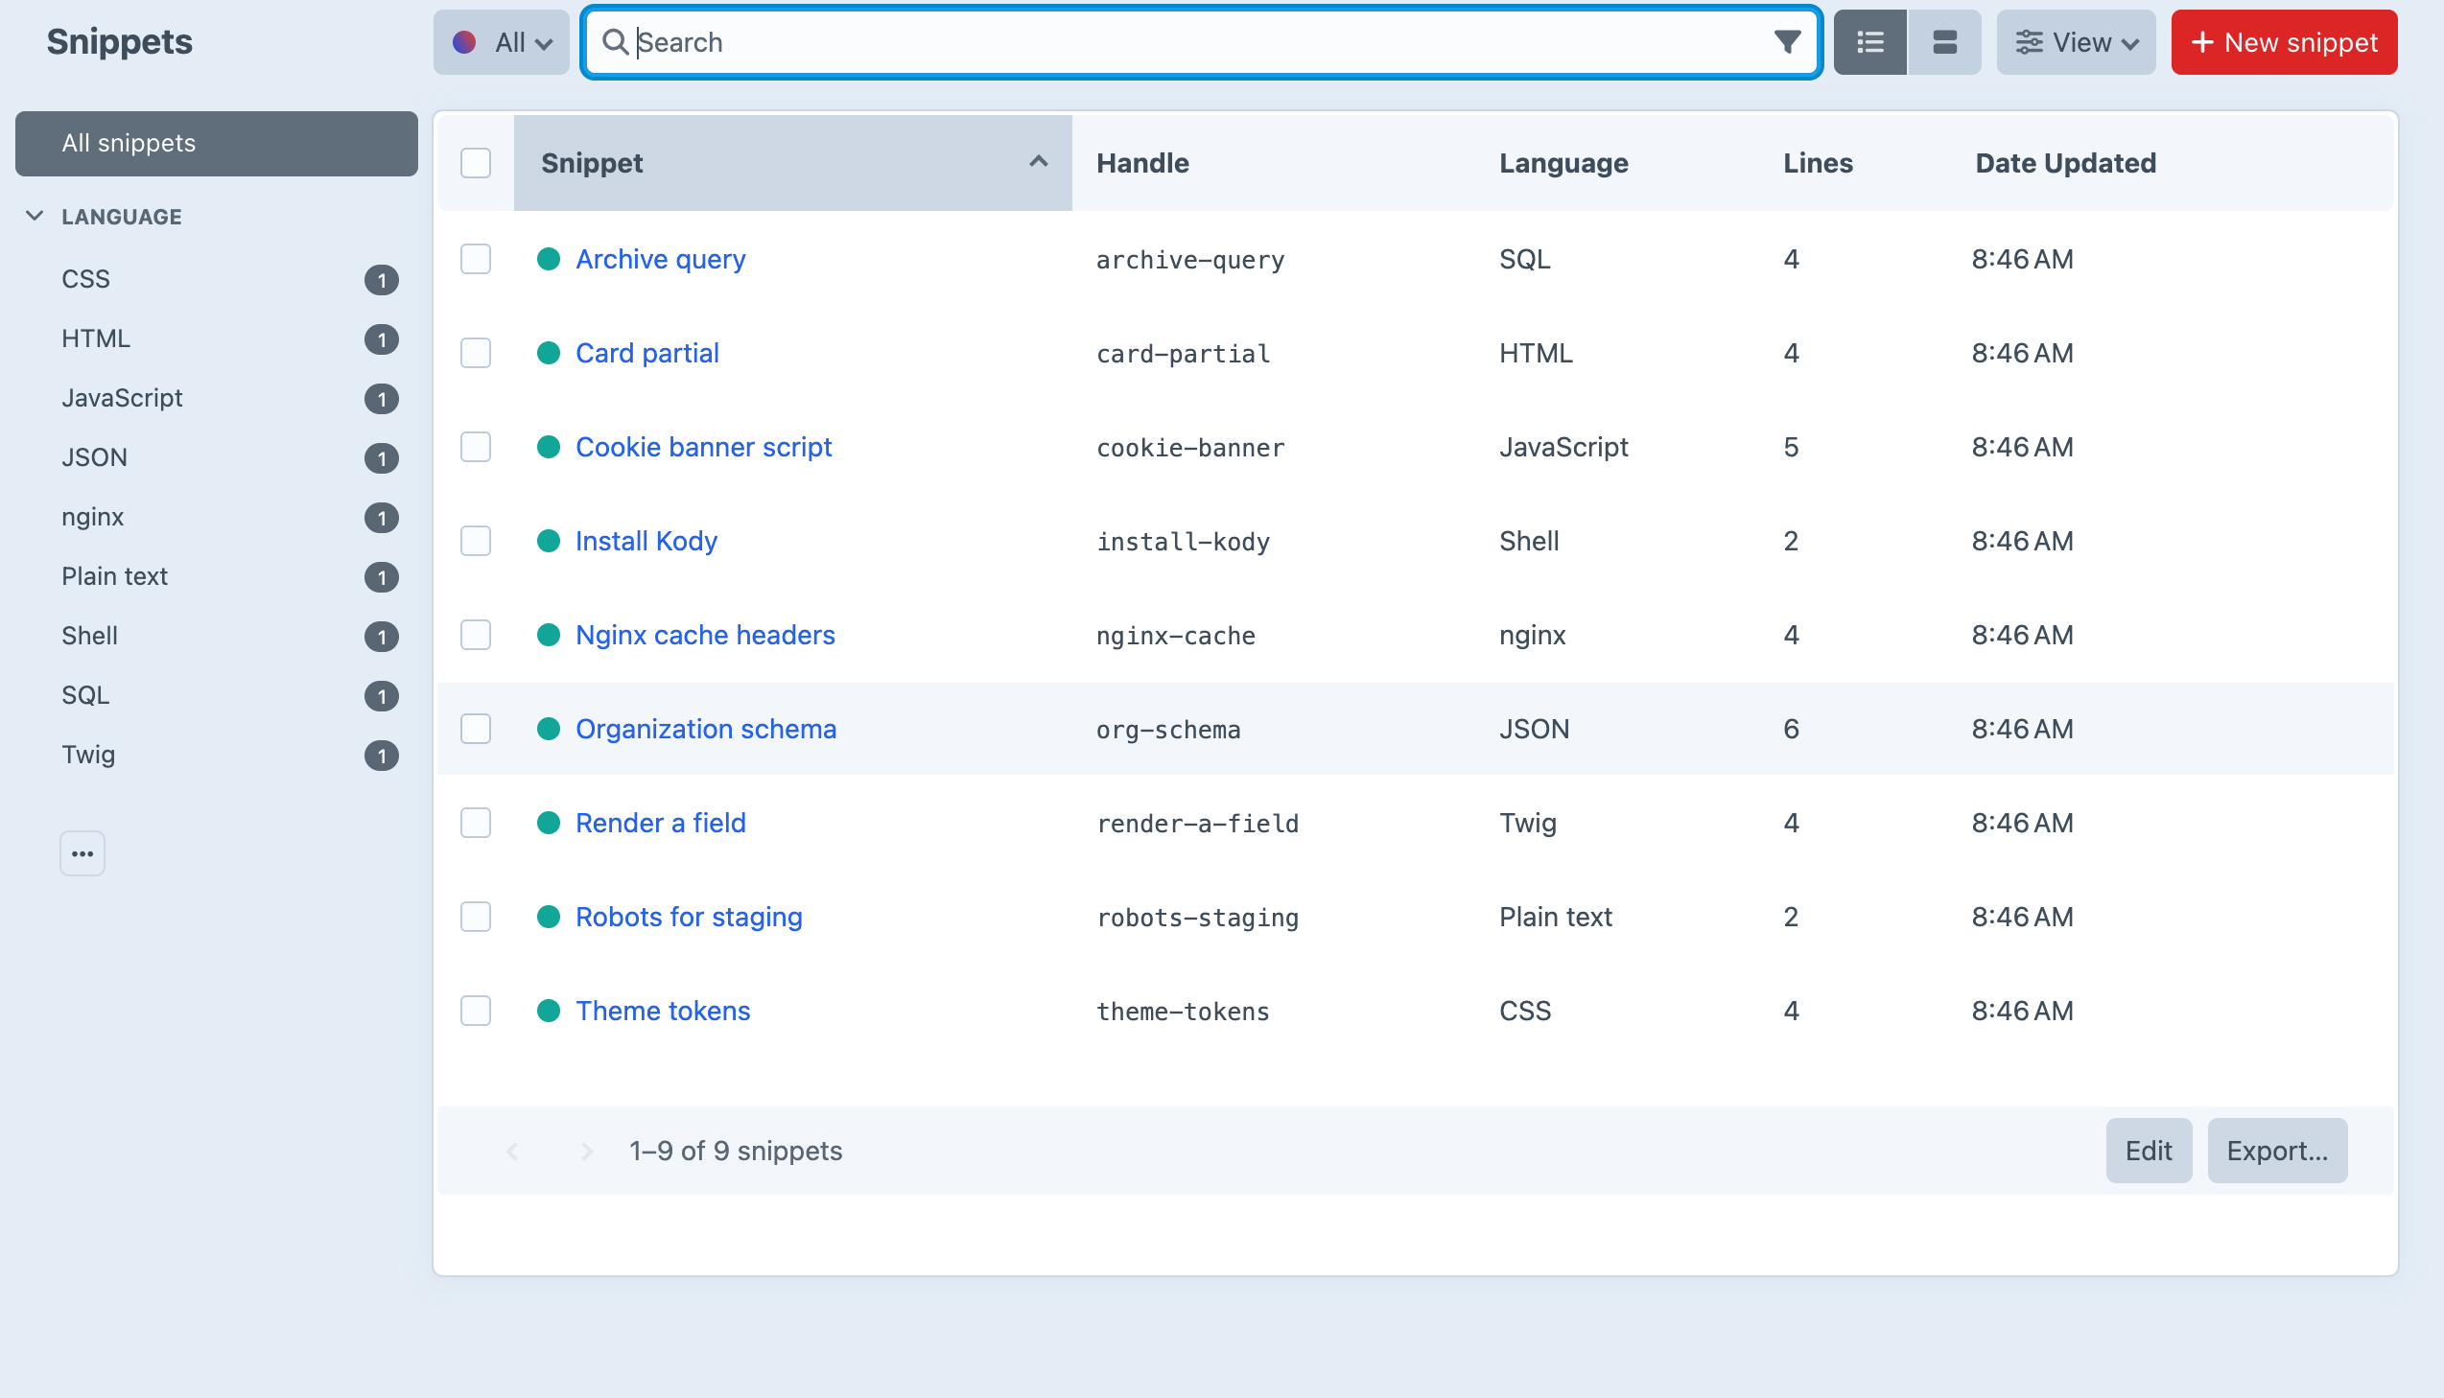Image resolution: width=2444 pixels, height=1398 pixels.
Task: Open the View options dropdown
Action: pos(2077,42)
